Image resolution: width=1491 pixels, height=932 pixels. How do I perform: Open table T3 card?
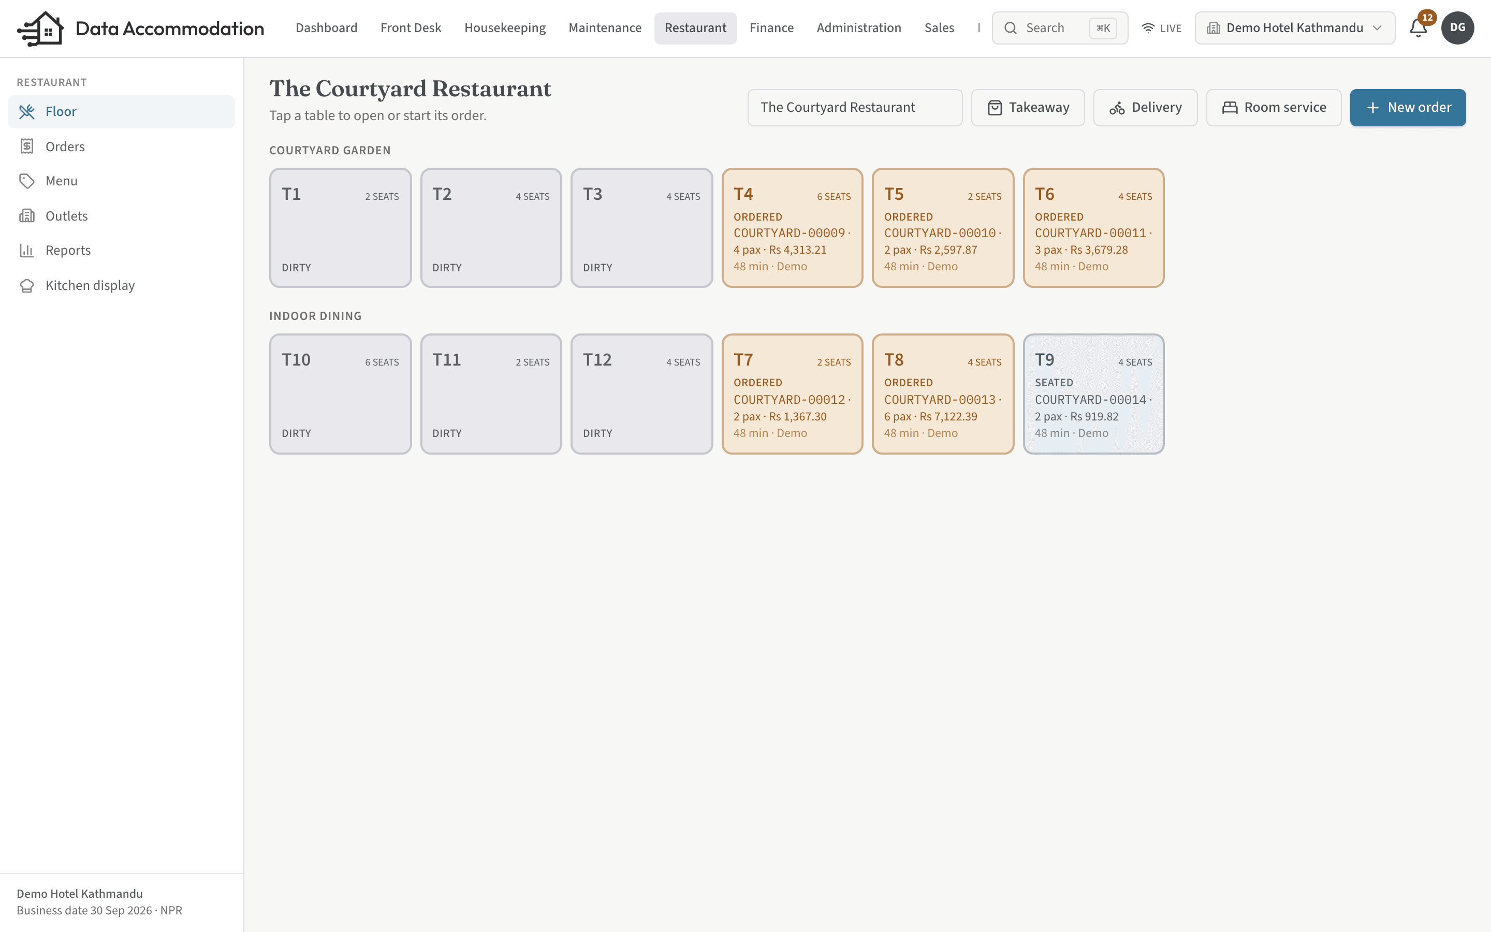[641, 228]
